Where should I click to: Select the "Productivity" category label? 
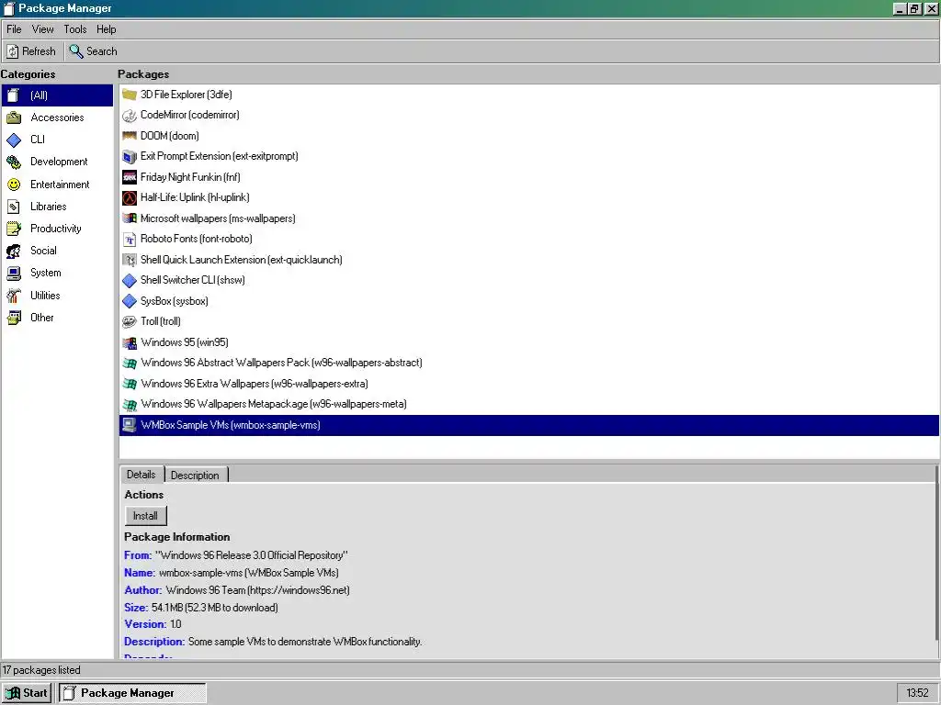(x=56, y=229)
